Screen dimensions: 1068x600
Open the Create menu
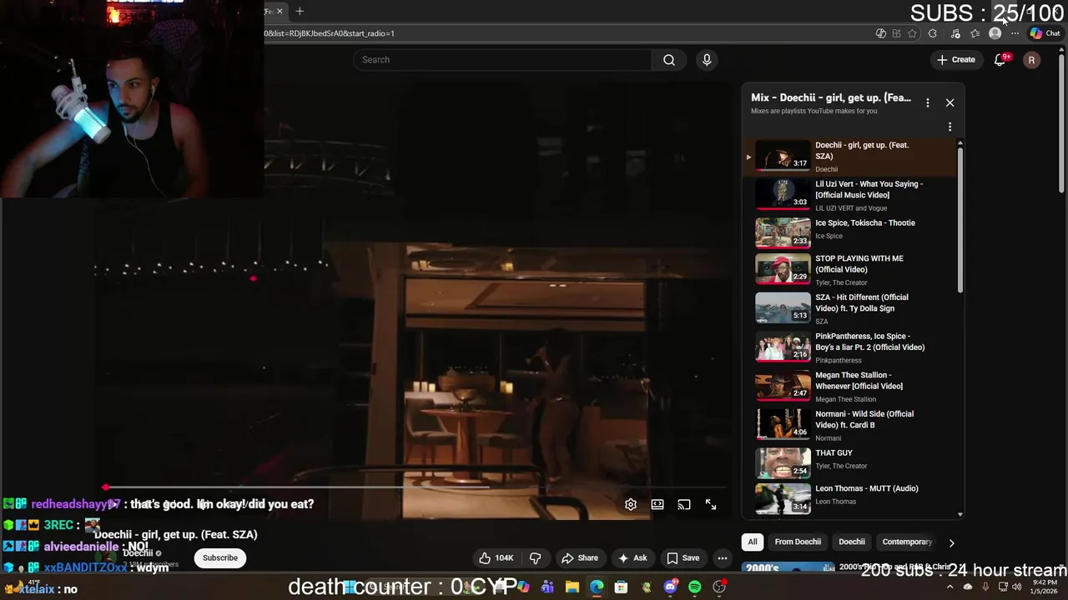click(x=955, y=60)
